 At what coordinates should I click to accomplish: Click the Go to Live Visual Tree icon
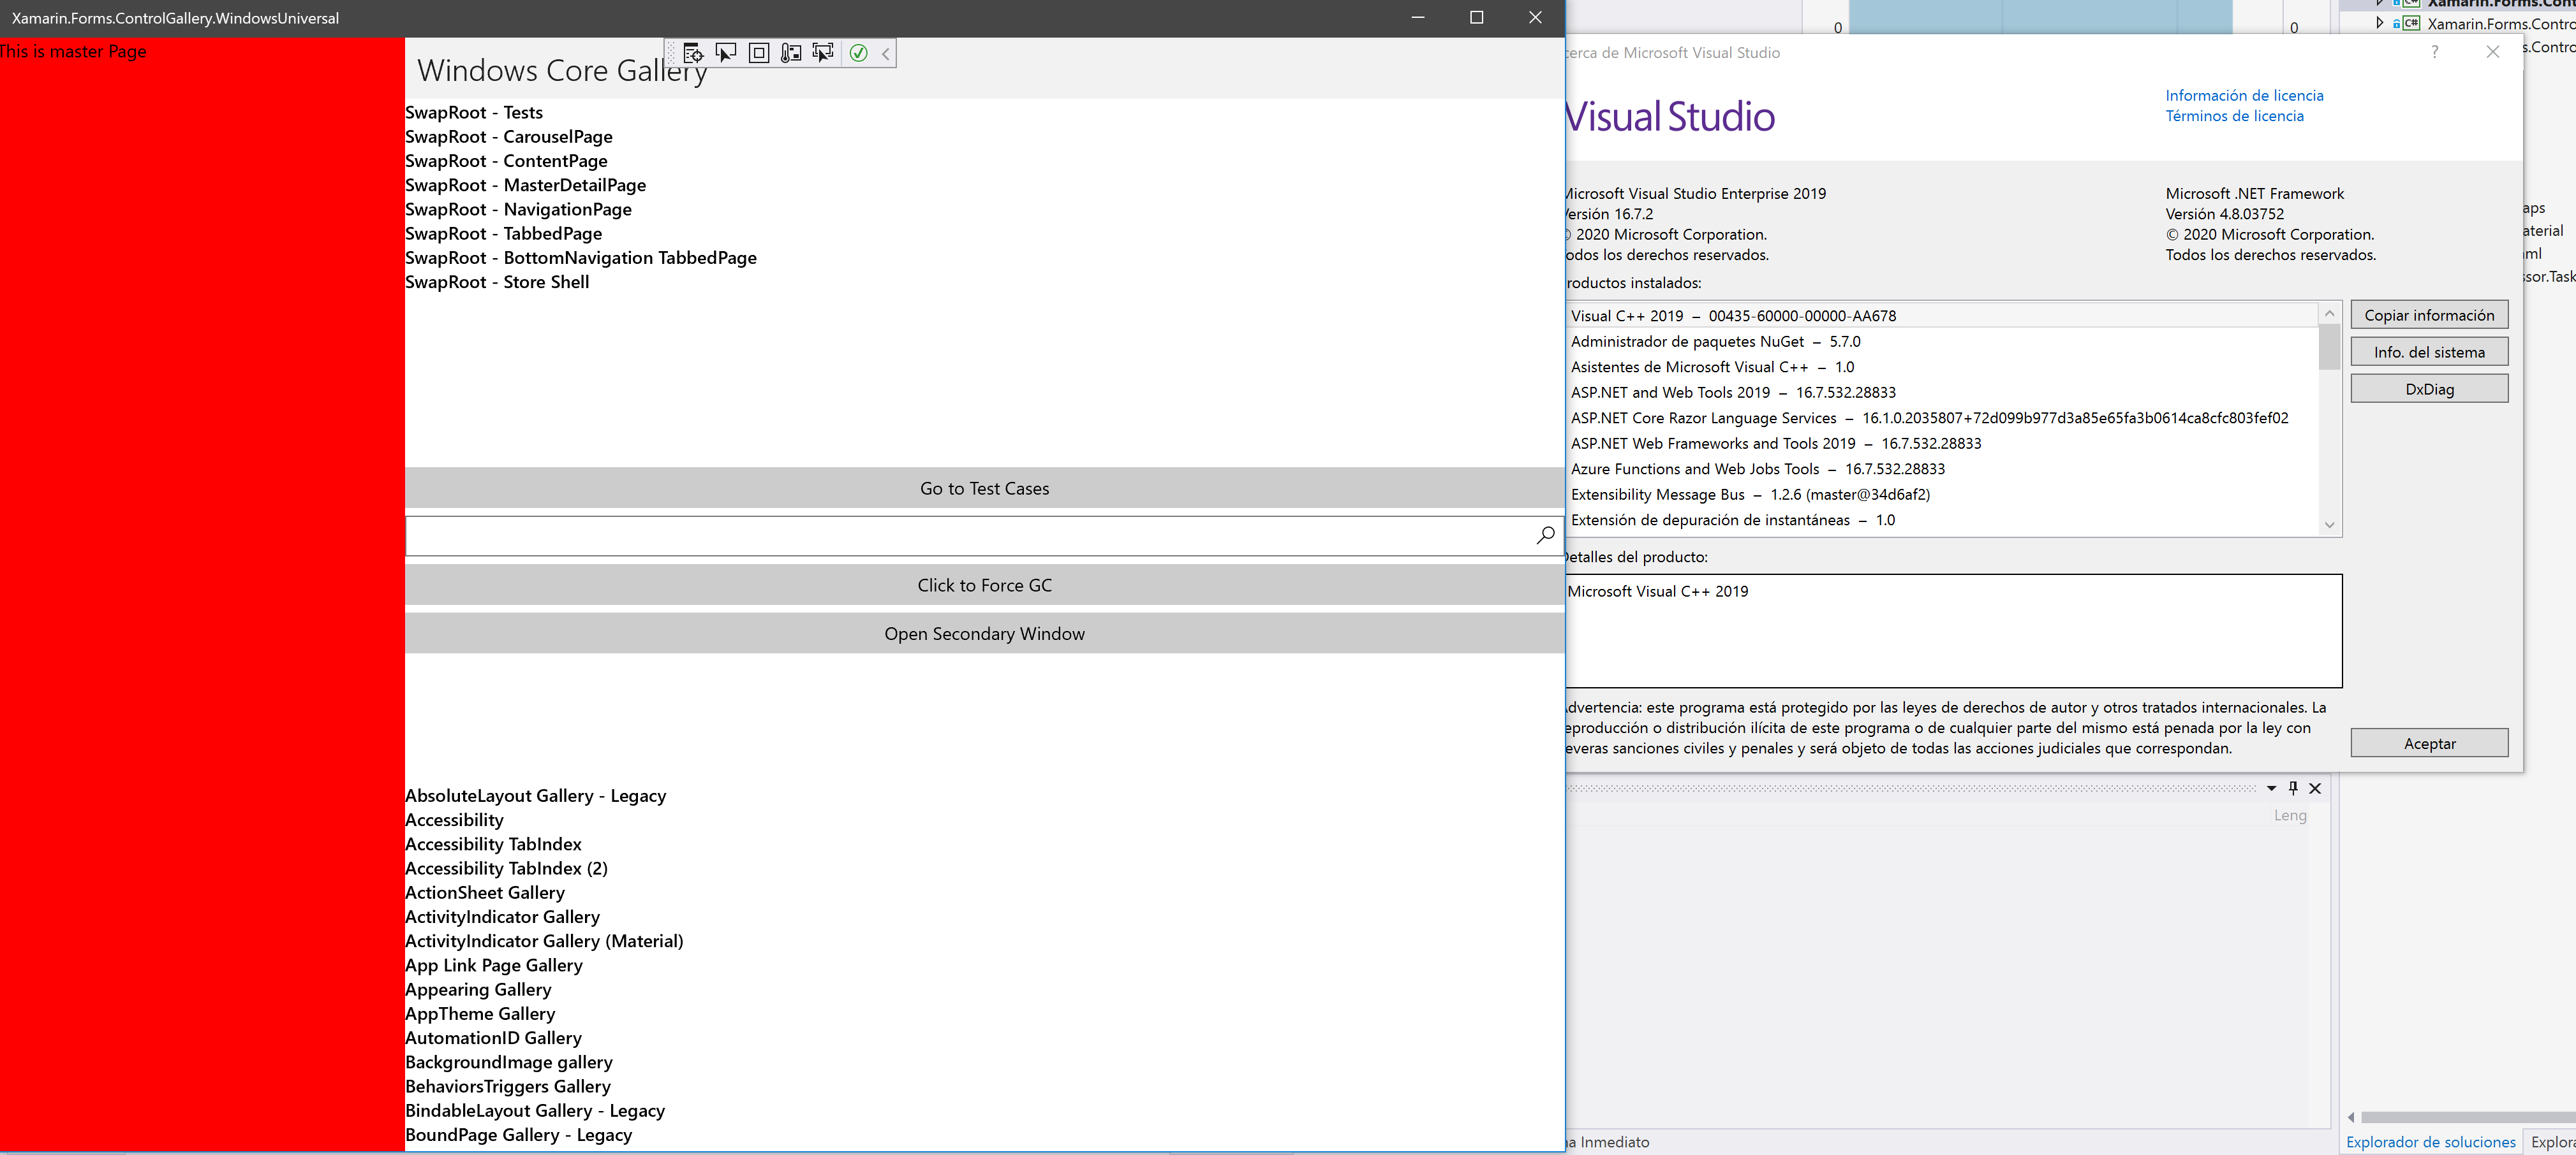click(x=694, y=53)
